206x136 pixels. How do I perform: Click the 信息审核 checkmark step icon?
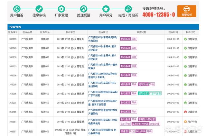[x=39, y=9]
